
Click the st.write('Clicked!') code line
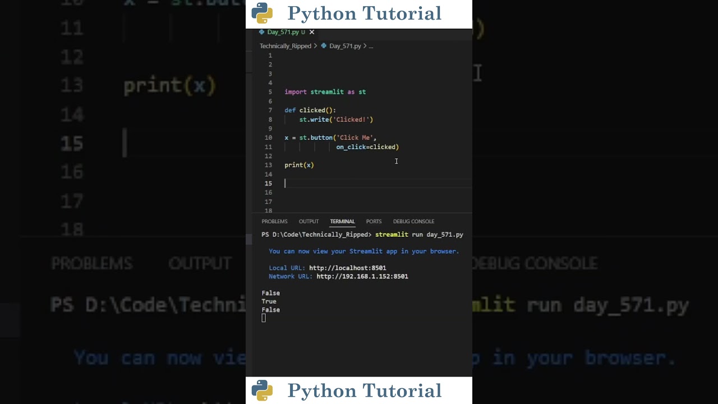point(336,120)
